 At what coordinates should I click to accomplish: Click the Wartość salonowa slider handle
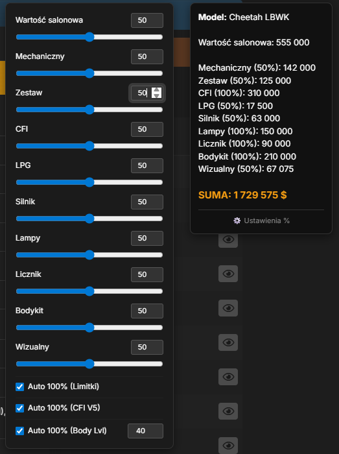(89, 37)
